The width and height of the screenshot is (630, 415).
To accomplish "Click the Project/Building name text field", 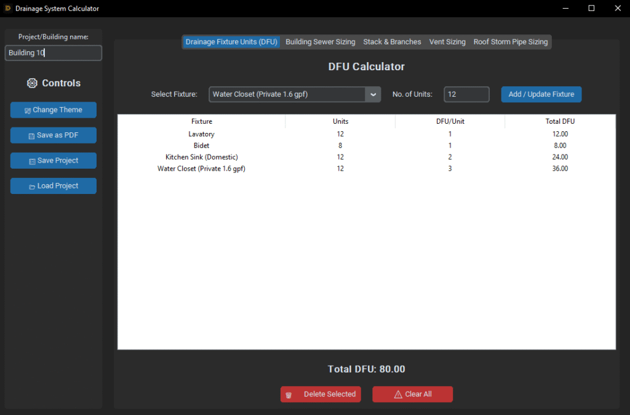I will click(53, 53).
